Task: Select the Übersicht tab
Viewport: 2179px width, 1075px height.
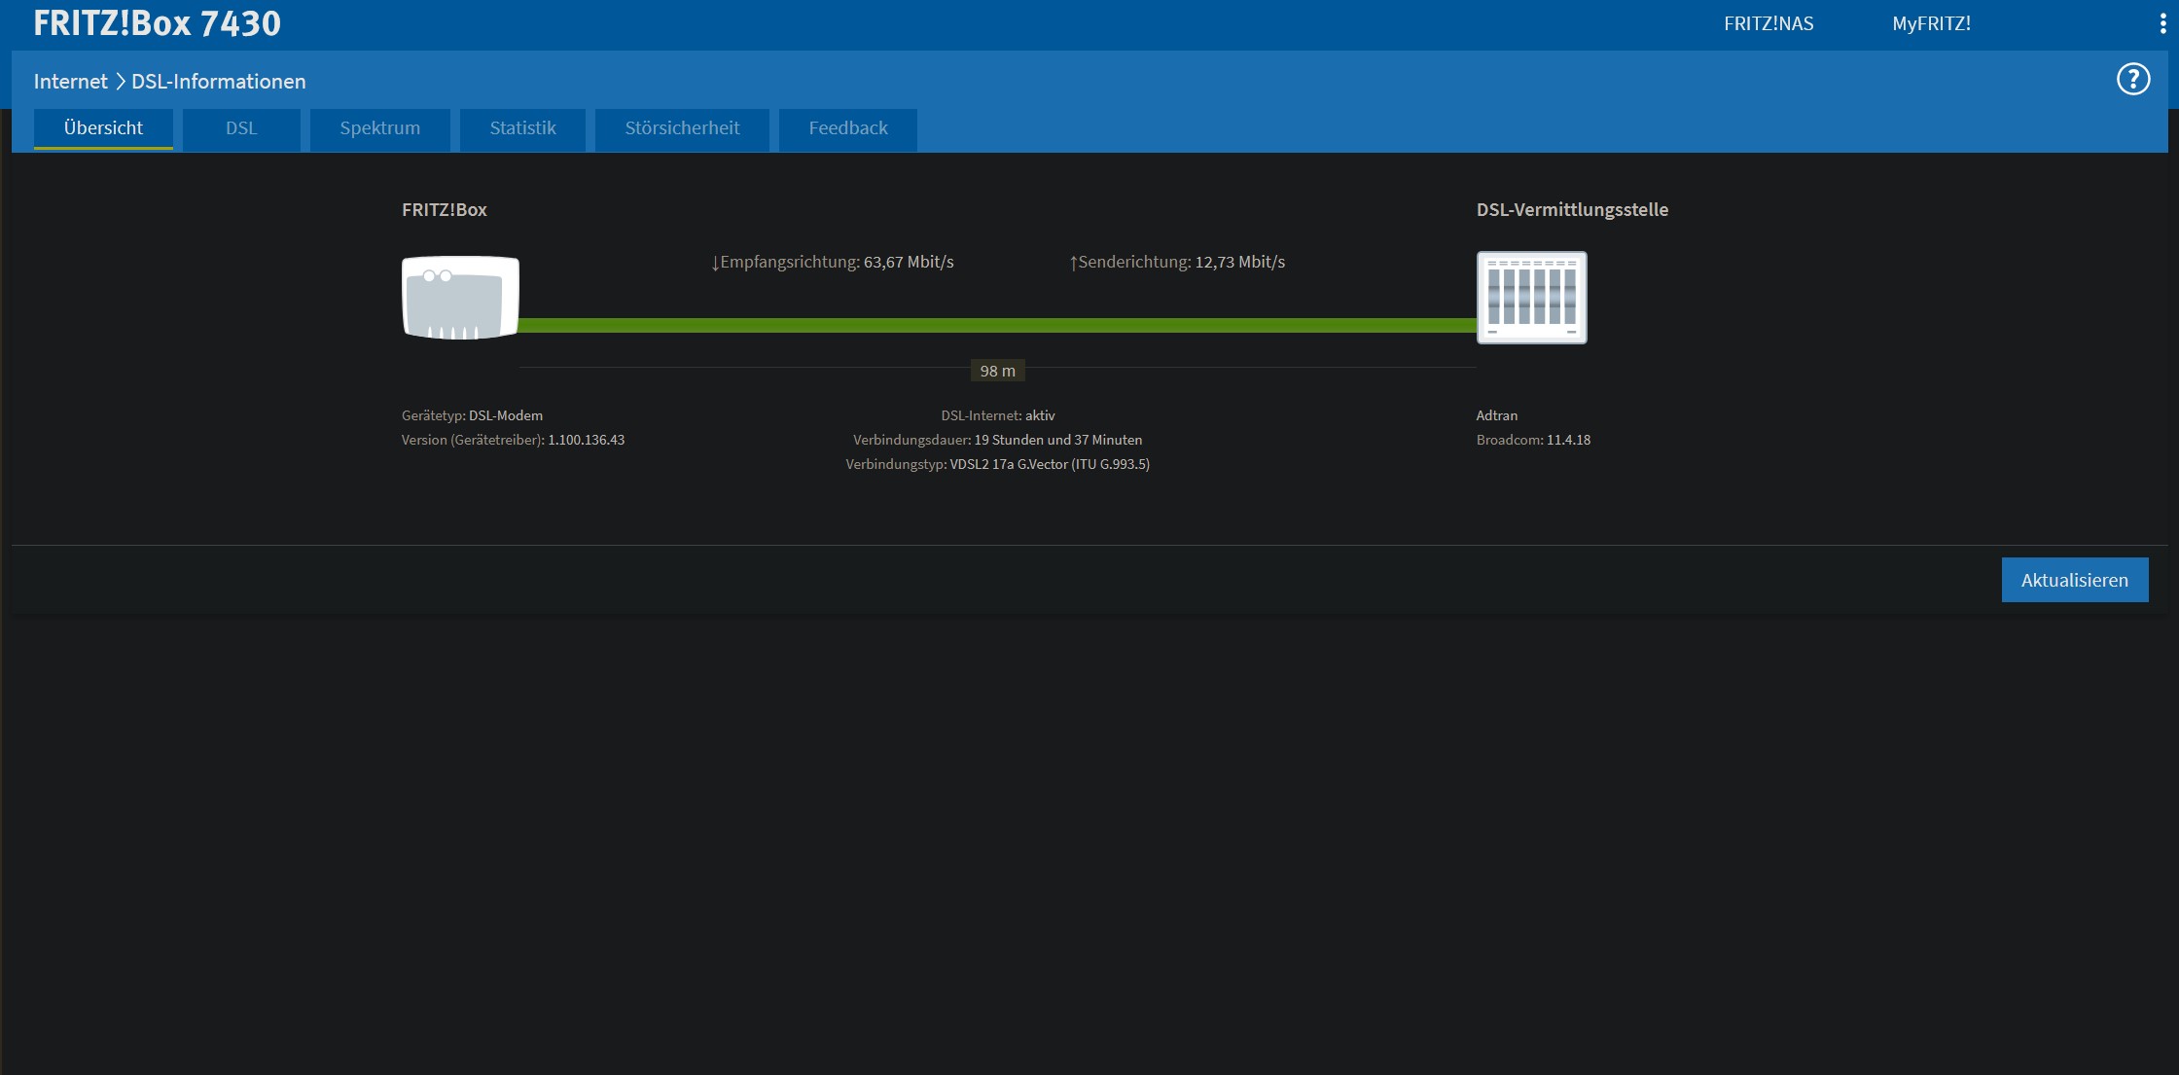Action: tap(103, 128)
